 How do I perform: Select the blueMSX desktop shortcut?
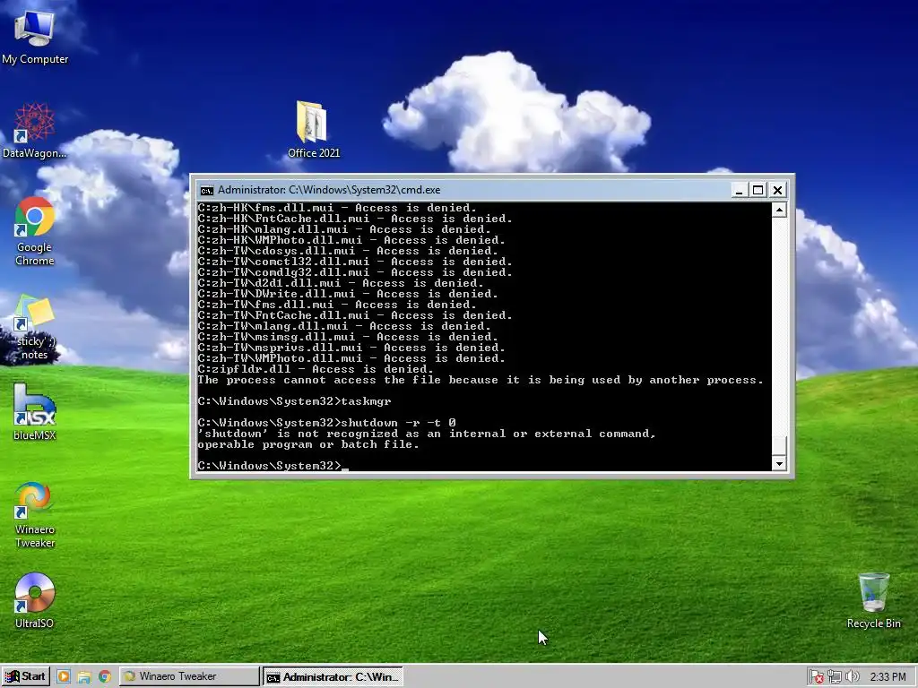point(35,412)
